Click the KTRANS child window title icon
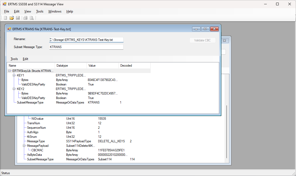Image resolution: width=296 pixels, height=176 pixels. (x=9, y=29)
